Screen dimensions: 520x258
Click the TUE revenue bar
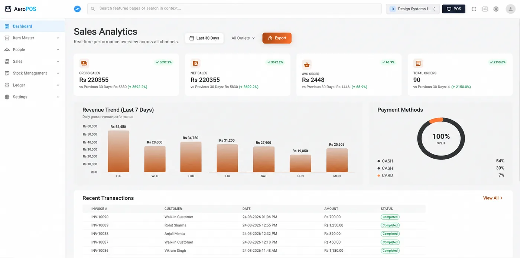pyautogui.click(x=118, y=151)
